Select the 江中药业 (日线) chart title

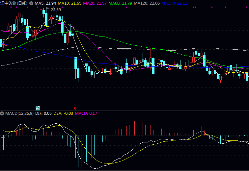tap(14, 3)
